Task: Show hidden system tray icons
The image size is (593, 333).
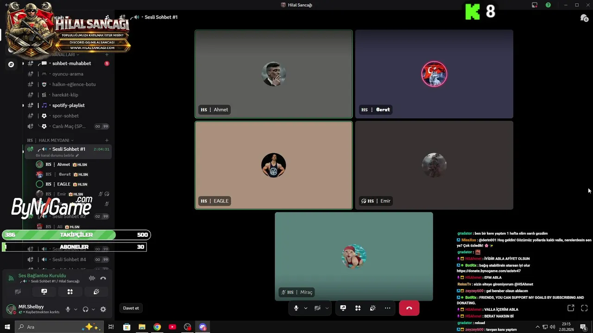Action: [x=537, y=327]
